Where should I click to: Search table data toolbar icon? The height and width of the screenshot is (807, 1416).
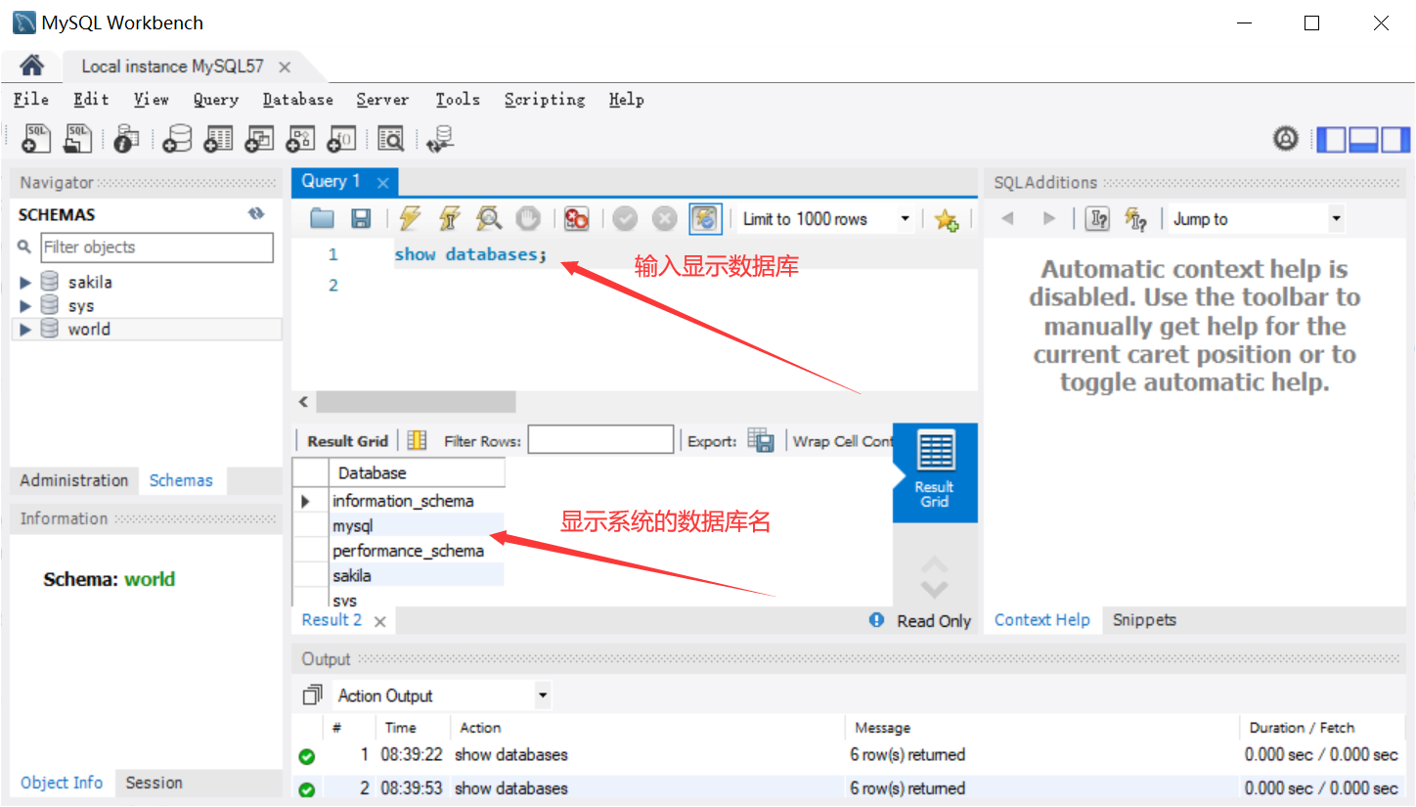tap(390, 139)
